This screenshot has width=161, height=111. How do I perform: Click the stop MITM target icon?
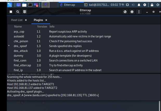coord(132,12)
